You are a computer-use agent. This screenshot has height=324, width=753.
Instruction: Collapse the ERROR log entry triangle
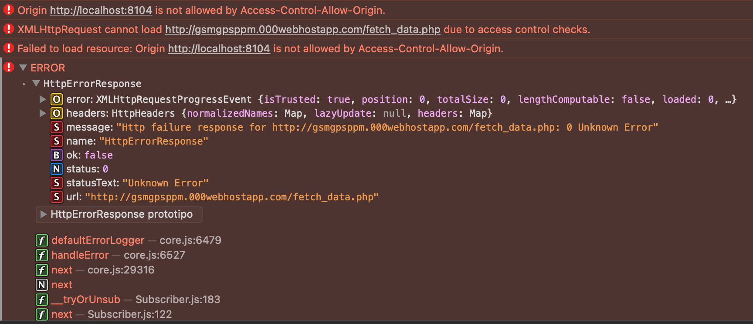[22, 68]
